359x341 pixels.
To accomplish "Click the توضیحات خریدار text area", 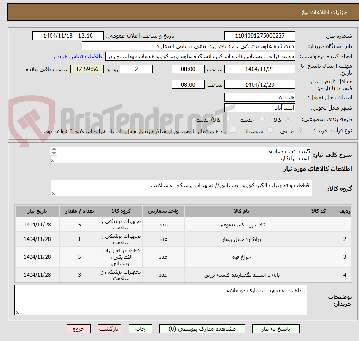I will (160, 300).
